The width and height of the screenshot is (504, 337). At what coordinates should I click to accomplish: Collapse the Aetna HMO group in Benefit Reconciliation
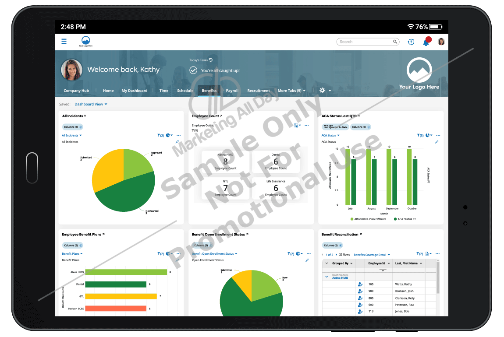(x=327, y=276)
